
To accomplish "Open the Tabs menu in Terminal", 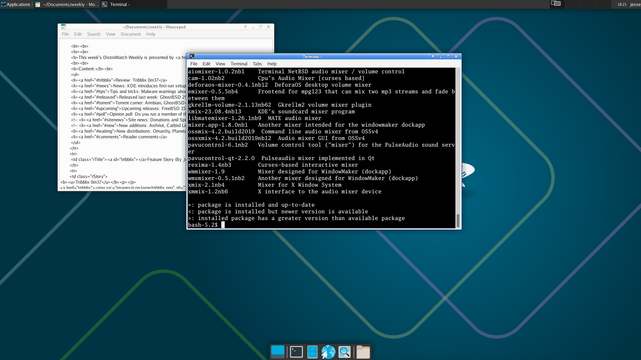I will [257, 64].
